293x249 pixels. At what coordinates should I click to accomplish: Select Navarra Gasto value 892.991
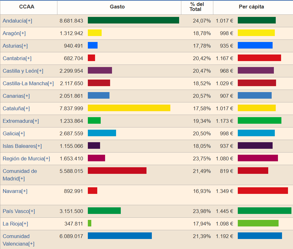pos(73,191)
